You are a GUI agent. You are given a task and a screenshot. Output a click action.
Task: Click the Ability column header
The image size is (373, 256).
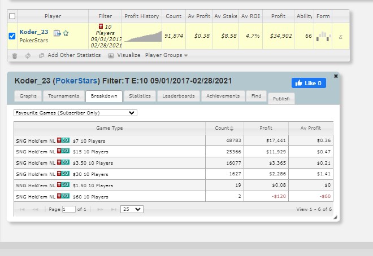click(304, 16)
